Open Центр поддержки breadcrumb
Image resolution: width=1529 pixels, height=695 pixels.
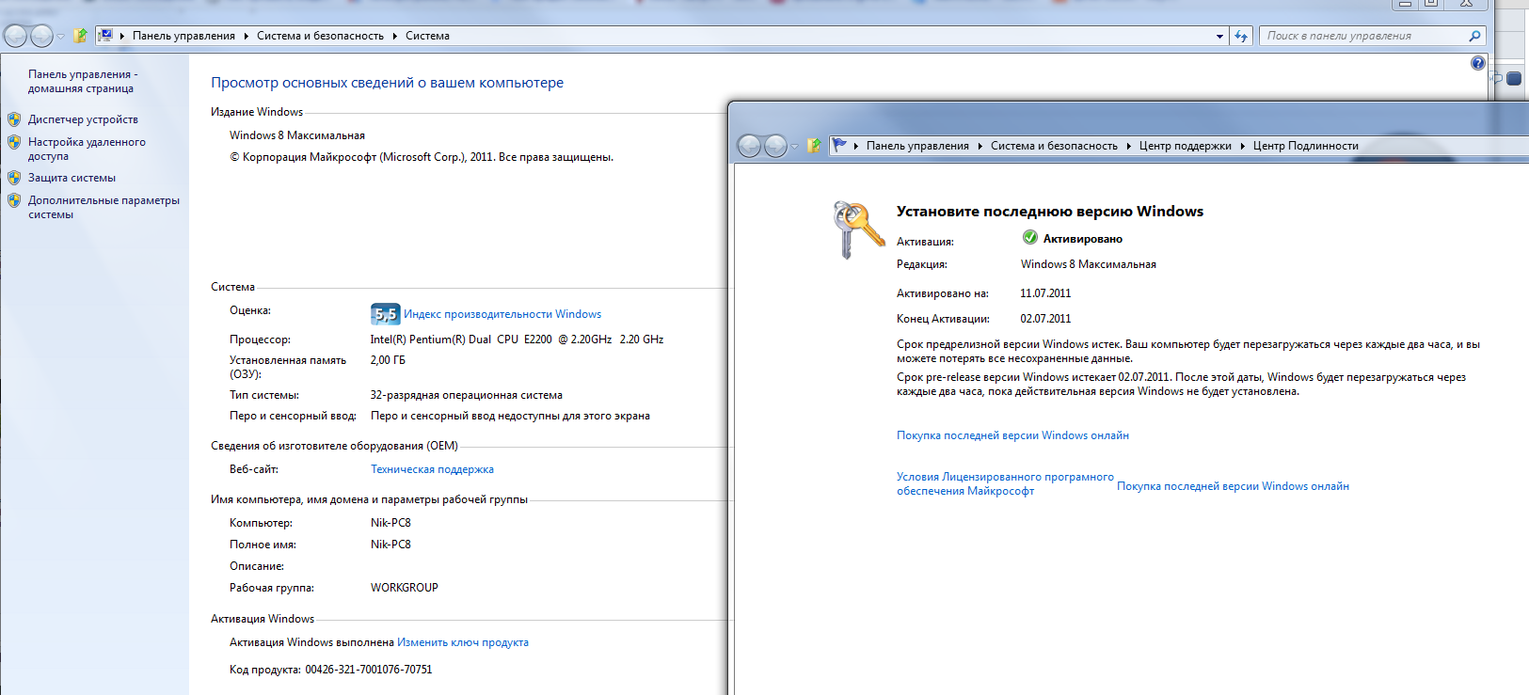(x=1185, y=146)
